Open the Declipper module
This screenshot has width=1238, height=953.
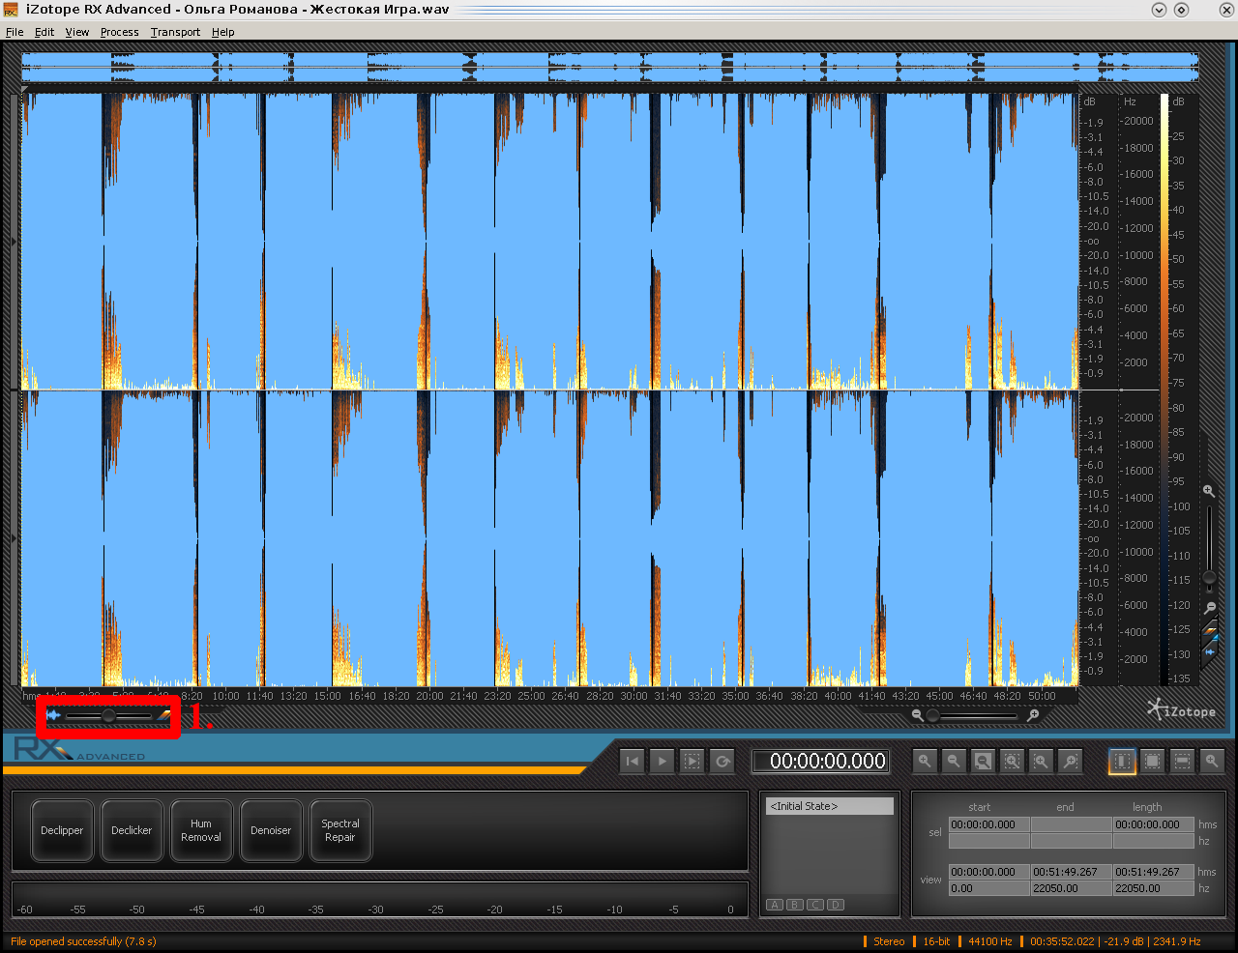[x=62, y=830]
